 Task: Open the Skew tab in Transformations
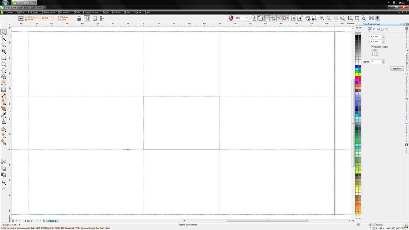387,29
